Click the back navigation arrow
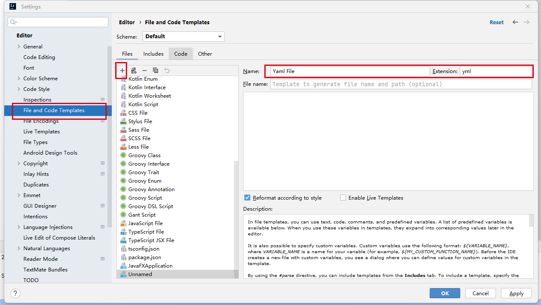The height and width of the screenshot is (305, 541). (515, 22)
